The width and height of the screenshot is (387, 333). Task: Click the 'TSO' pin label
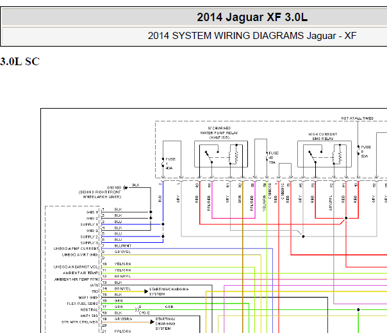tap(95, 291)
